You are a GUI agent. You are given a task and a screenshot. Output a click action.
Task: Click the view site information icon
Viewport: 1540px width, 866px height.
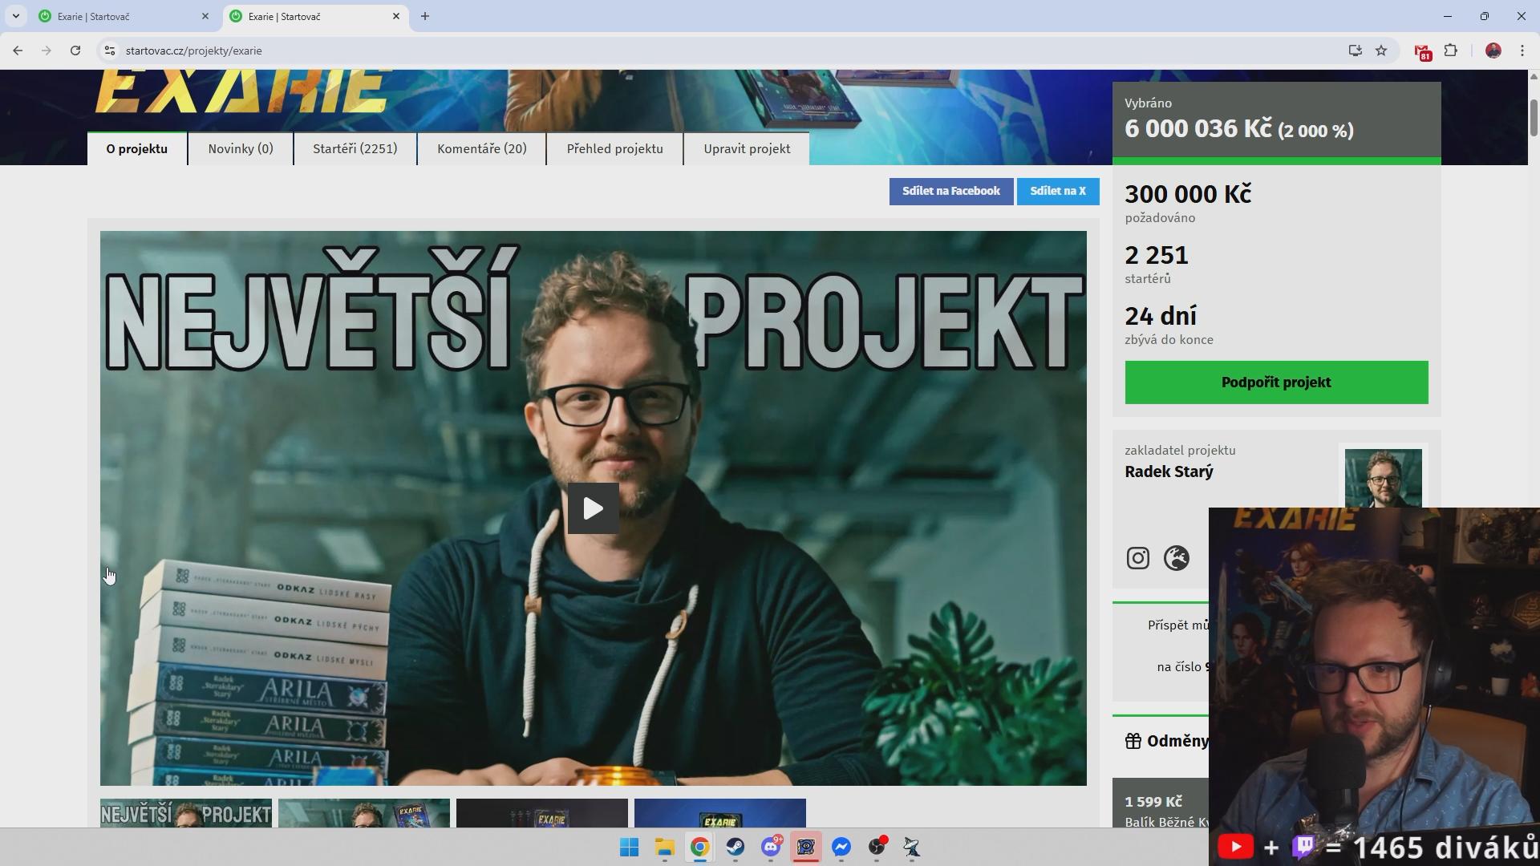[x=110, y=51]
